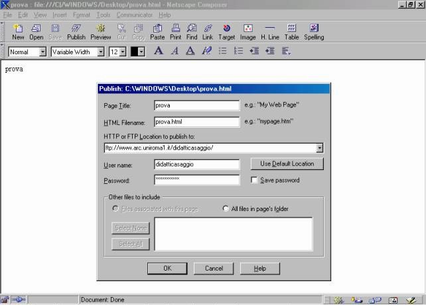Click the Insert Link toolbar icon
The width and height of the screenshot is (426, 305).
coord(208,32)
